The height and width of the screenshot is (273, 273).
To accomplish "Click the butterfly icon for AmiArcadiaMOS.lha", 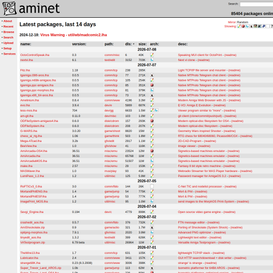I will click(x=152, y=161).
